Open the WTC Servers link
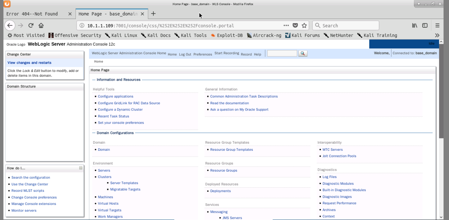The height and width of the screenshot is (220, 449). pos(333,150)
